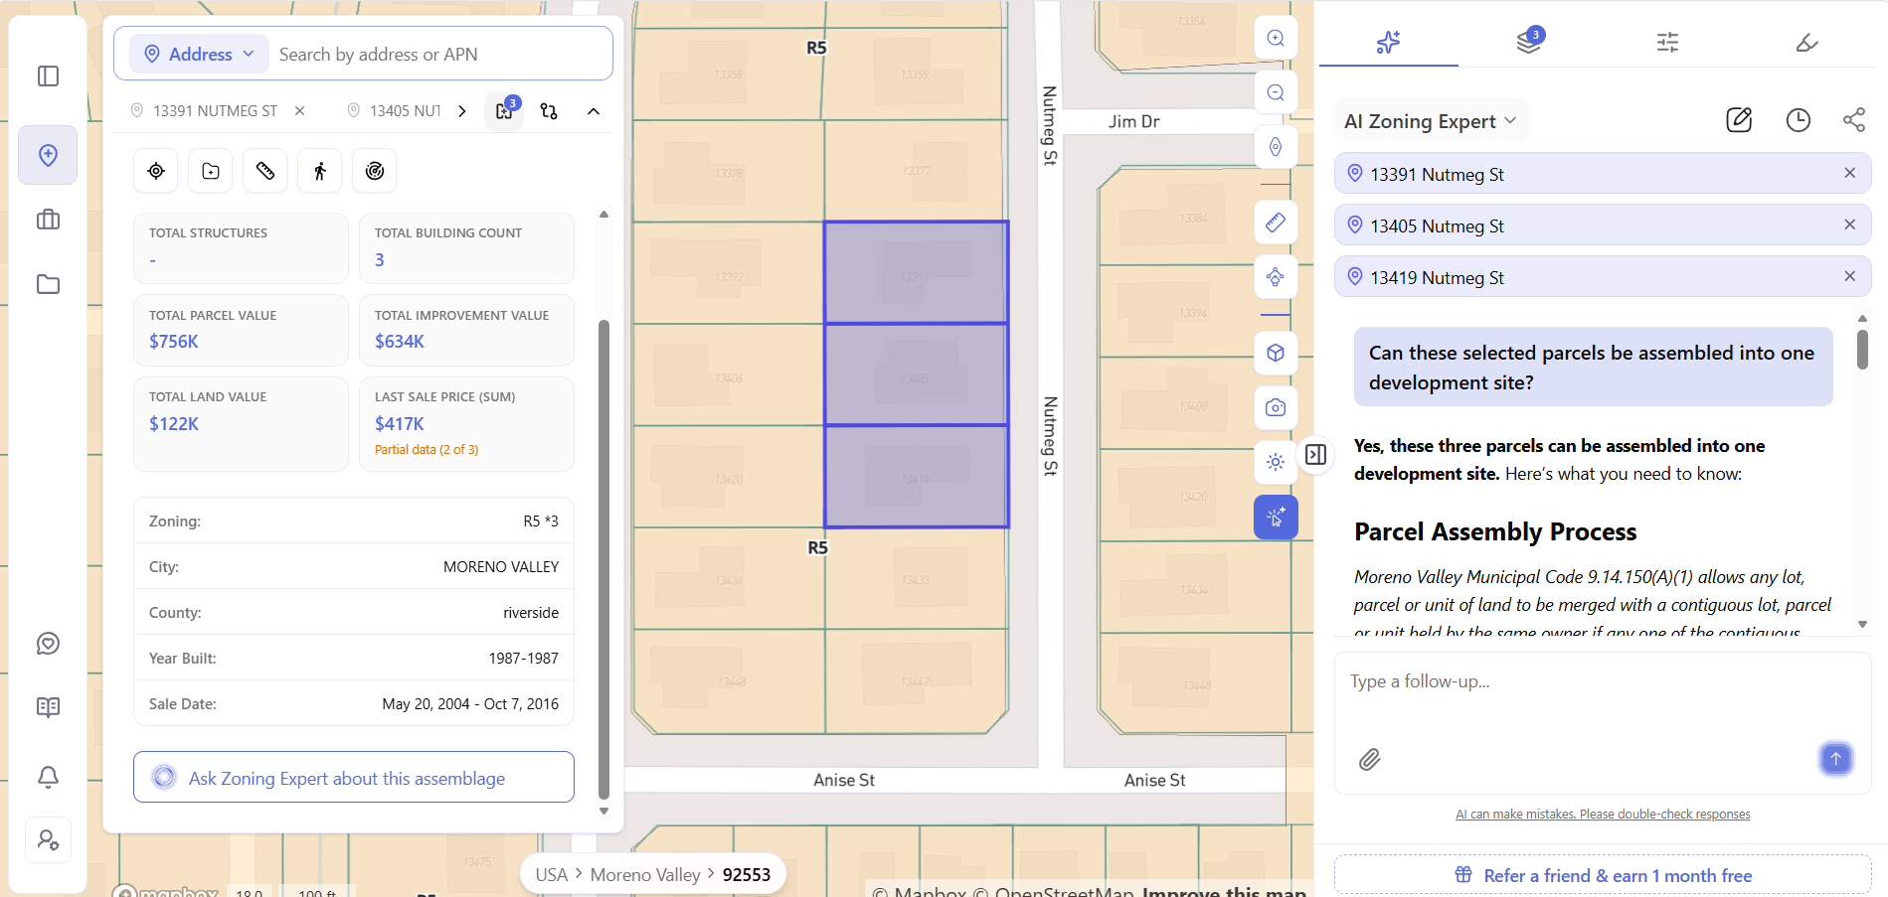Image resolution: width=1888 pixels, height=897 pixels.
Task: Switch to the AI sparkle tab
Action: 1388,42
